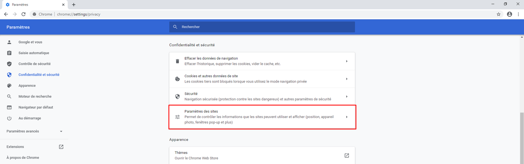
Task: Open Sécurité row chevron arrow
Action: point(346,97)
